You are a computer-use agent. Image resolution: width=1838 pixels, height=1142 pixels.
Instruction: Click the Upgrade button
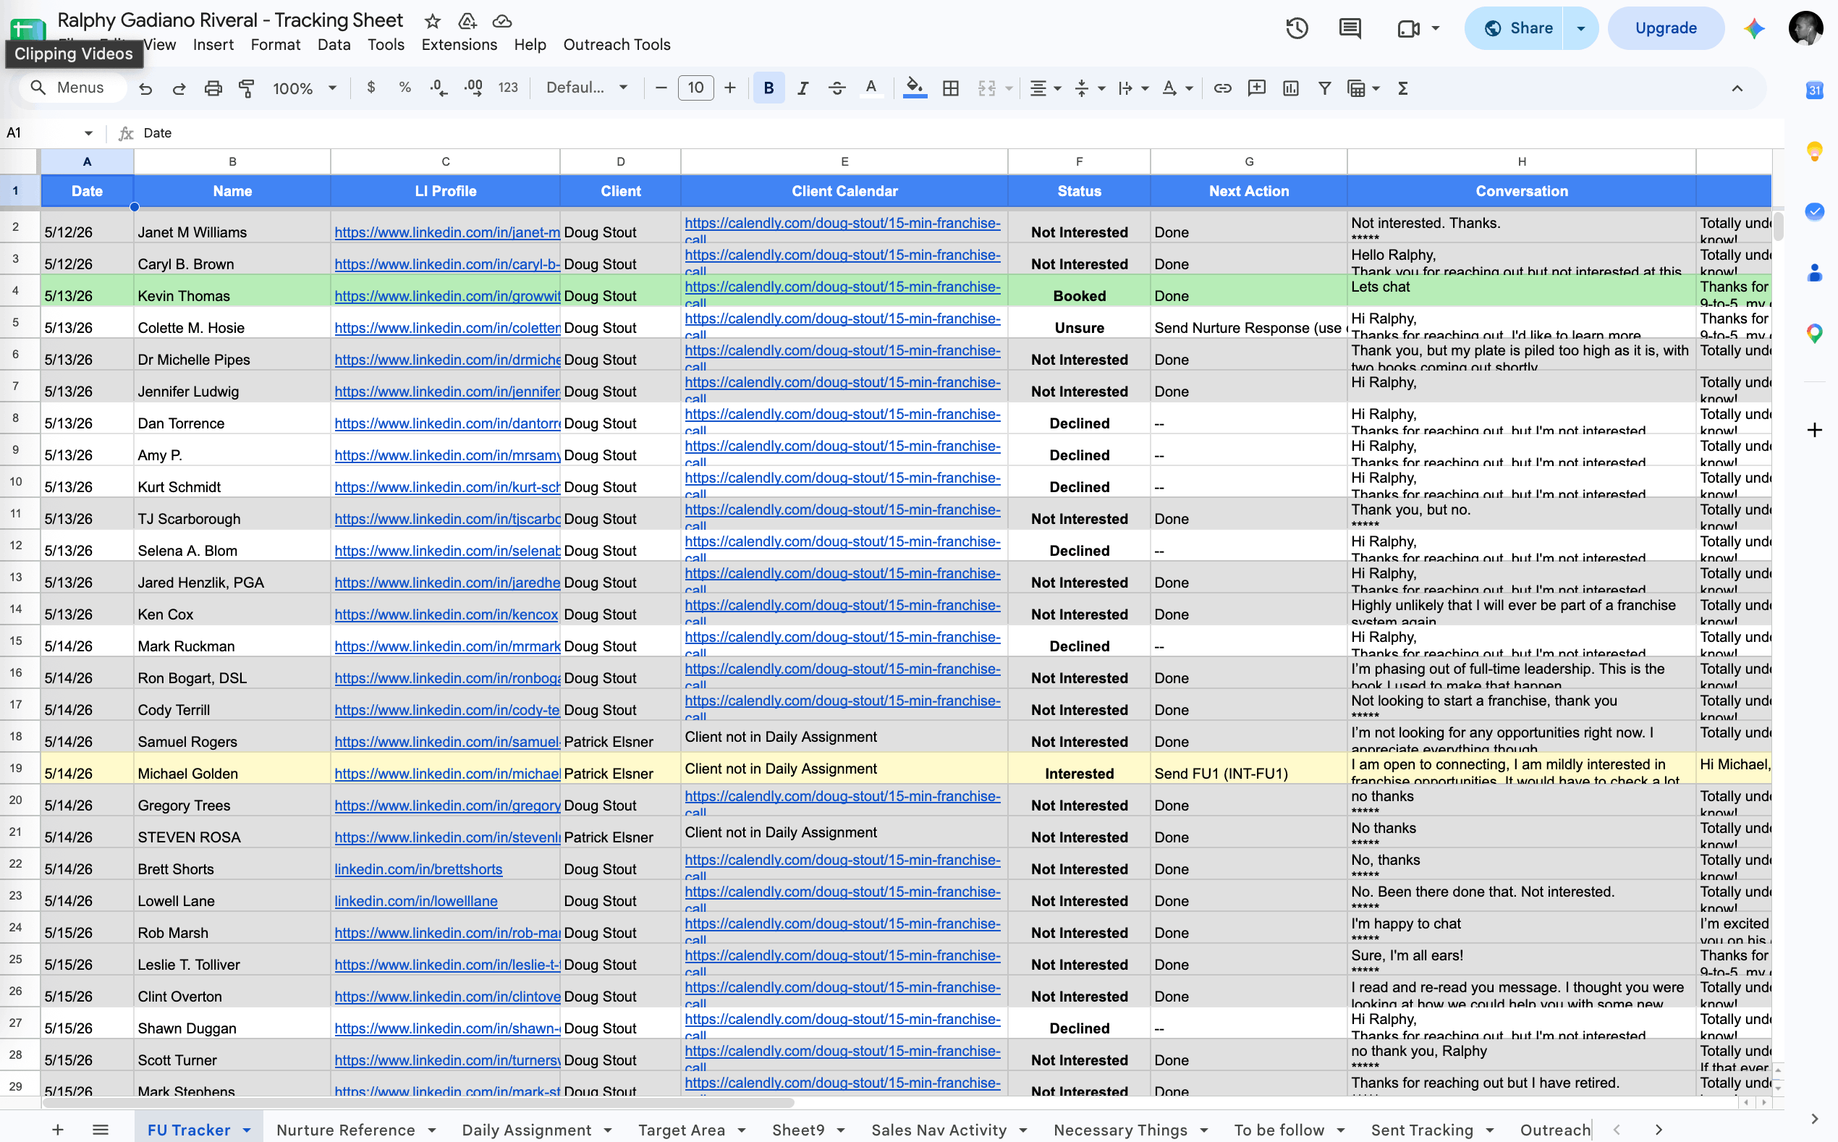1666,29
